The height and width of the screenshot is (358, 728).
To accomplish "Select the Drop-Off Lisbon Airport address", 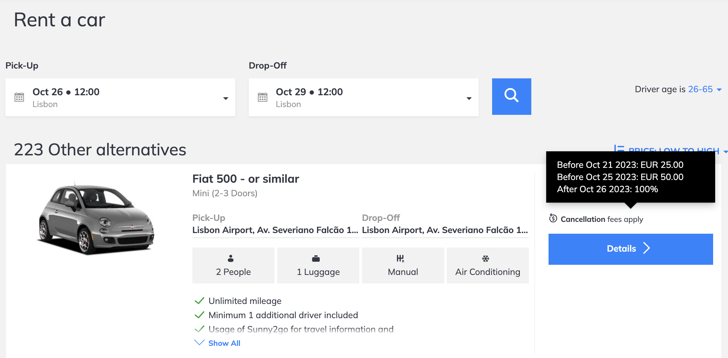I will click(445, 230).
